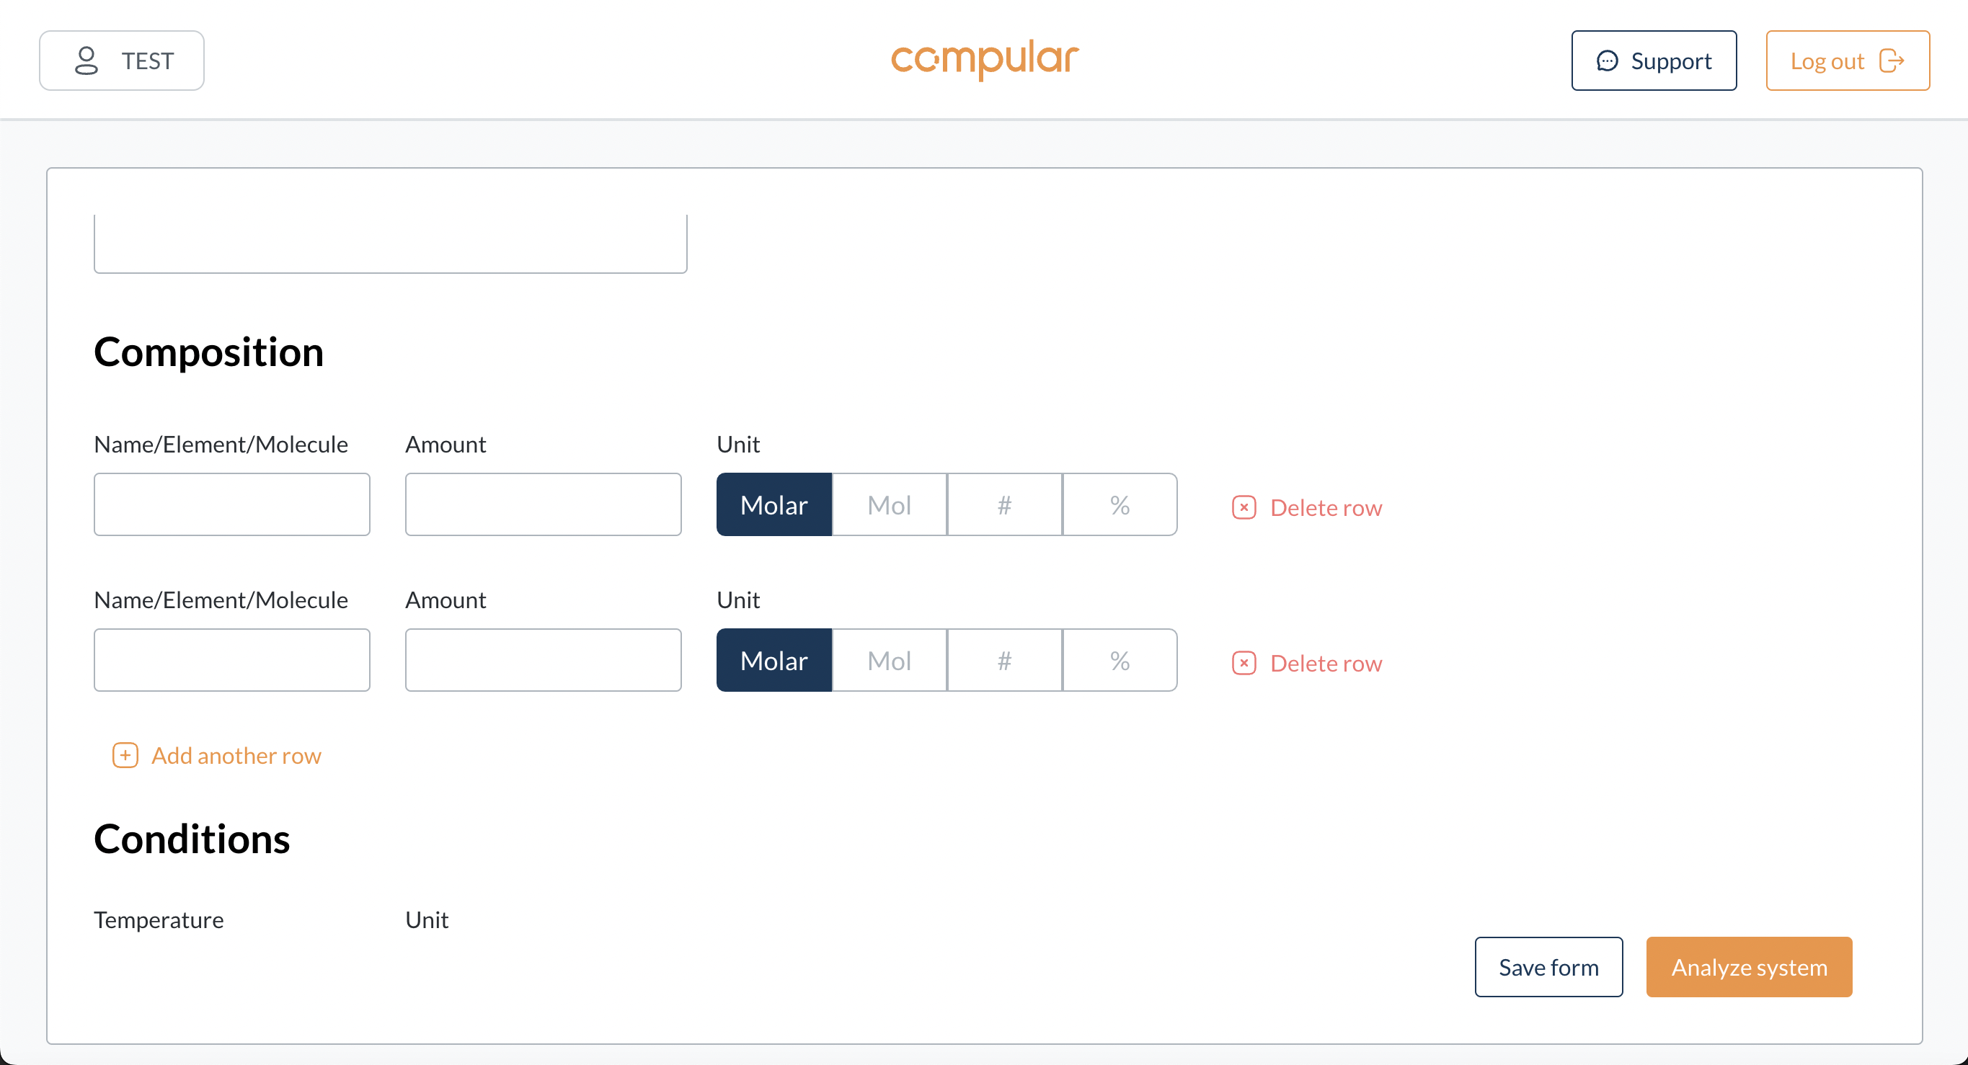The height and width of the screenshot is (1065, 1968).
Task: Focus the first row Amount field
Action: coord(544,504)
